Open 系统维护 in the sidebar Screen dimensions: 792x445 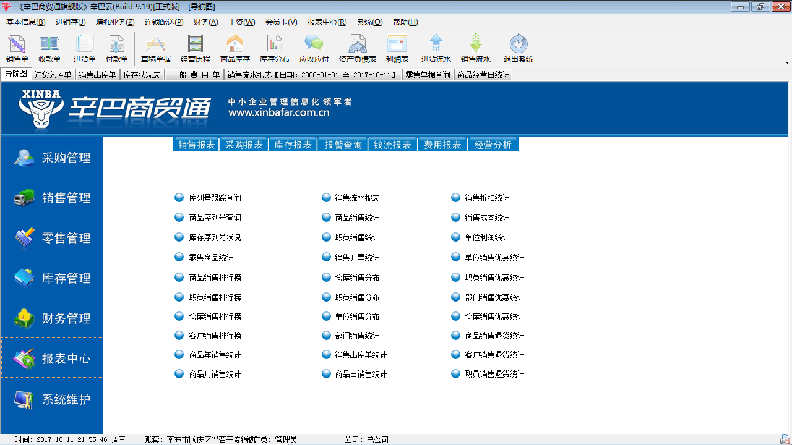[x=52, y=399]
